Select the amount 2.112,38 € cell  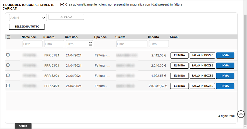tap(159, 55)
